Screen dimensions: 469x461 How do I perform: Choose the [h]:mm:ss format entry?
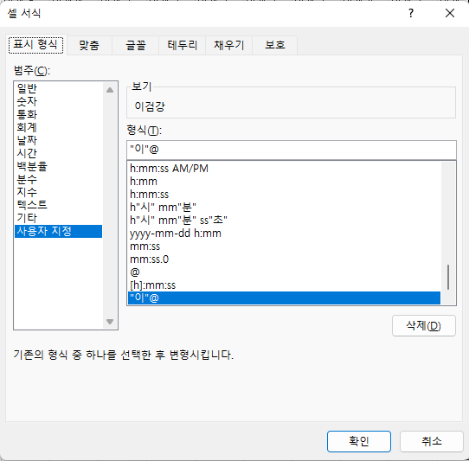click(284, 285)
